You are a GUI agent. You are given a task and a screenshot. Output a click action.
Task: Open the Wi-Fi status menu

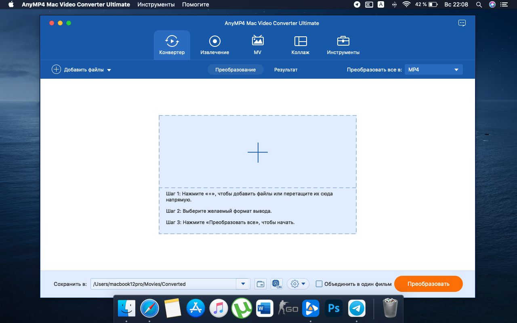406,4
